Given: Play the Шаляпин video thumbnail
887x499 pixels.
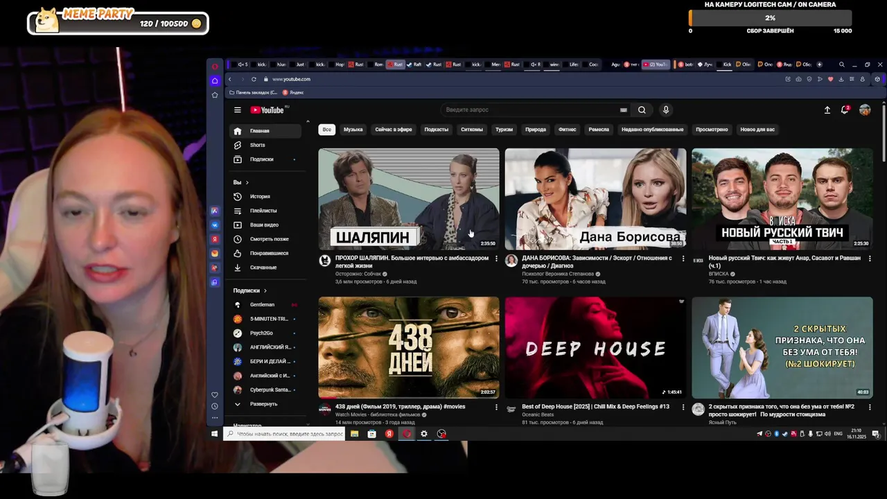Looking at the screenshot, I should (x=409, y=199).
